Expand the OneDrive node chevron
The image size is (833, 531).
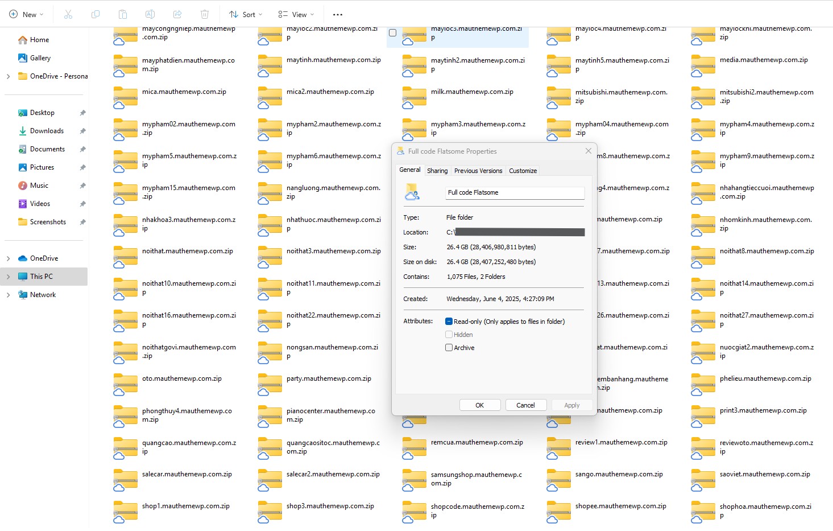tap(8, 258)
